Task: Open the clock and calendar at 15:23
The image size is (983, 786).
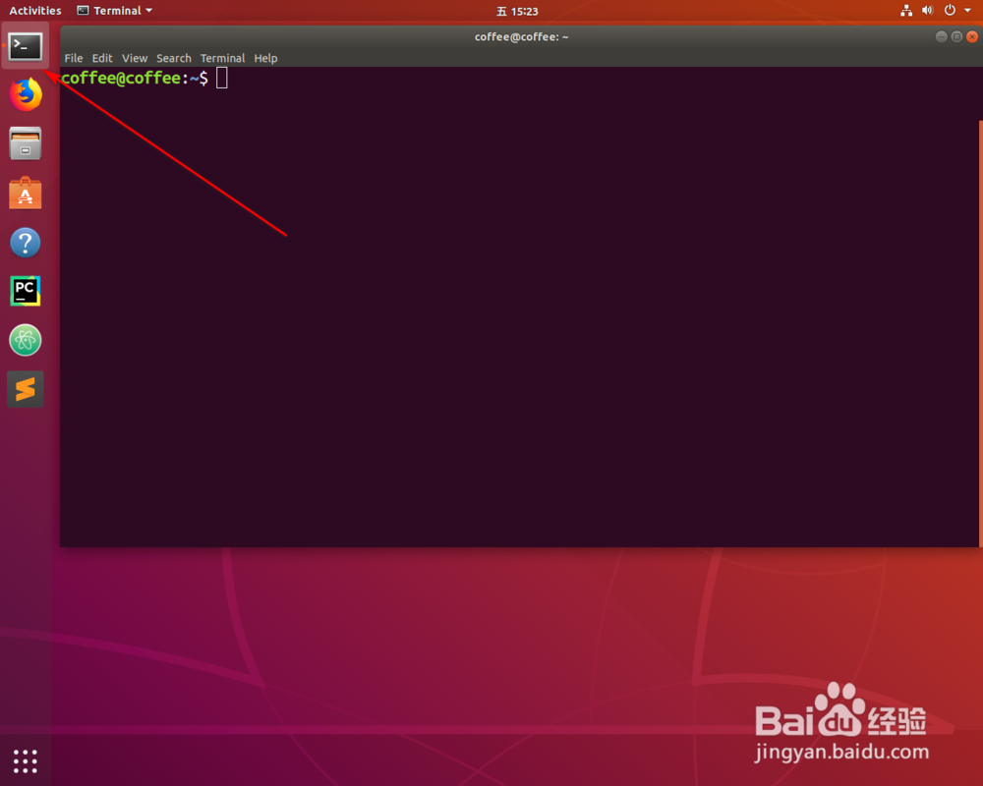Action: [x=517, y=11]
